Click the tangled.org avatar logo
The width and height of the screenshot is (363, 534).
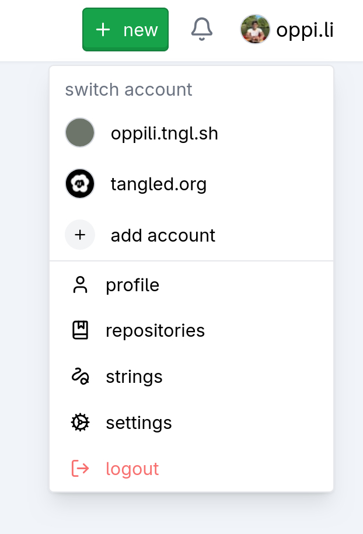[x=80, y=184]
